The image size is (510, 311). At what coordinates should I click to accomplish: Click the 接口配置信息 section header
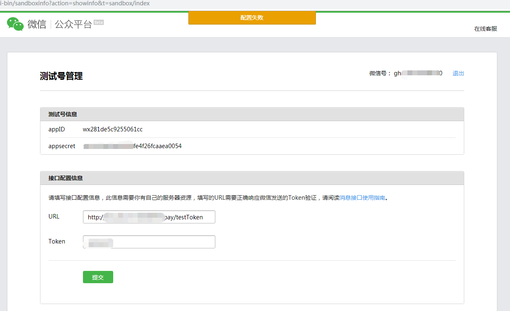(66, 178)
